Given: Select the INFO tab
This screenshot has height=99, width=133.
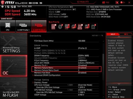Looking at the screenshot, I should tap(126, 34).
